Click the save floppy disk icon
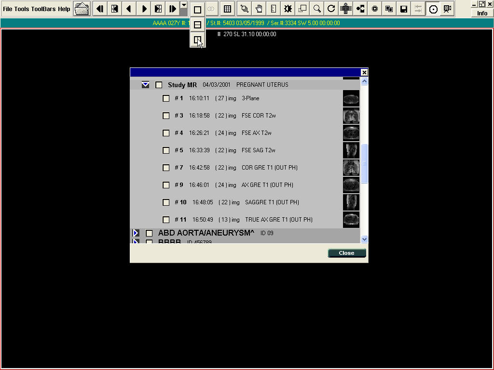 pyautogui.click(x=404, y=9)
